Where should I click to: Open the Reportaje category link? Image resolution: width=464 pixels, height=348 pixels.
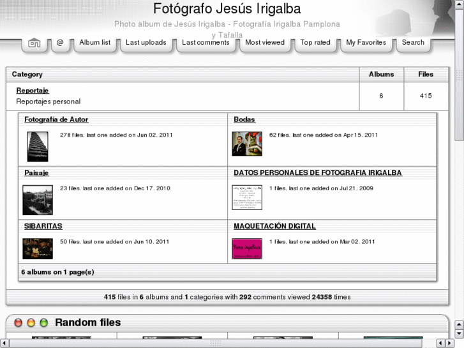click(x=33, y=91)
